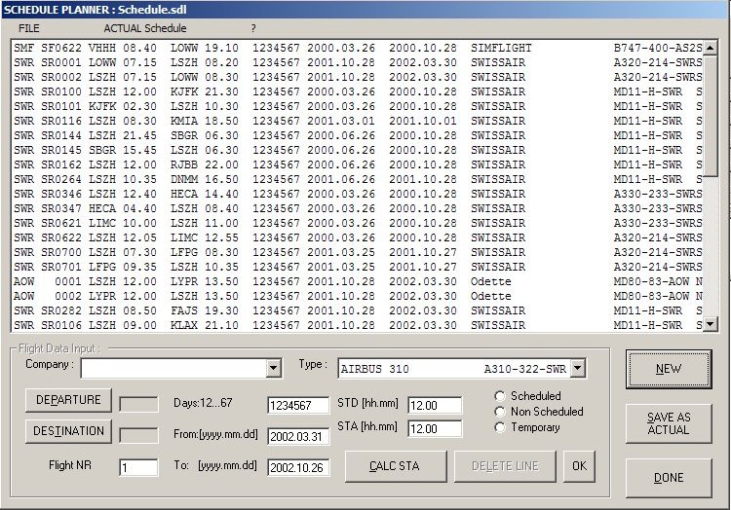Open the FILE menu

click(29, 28)
